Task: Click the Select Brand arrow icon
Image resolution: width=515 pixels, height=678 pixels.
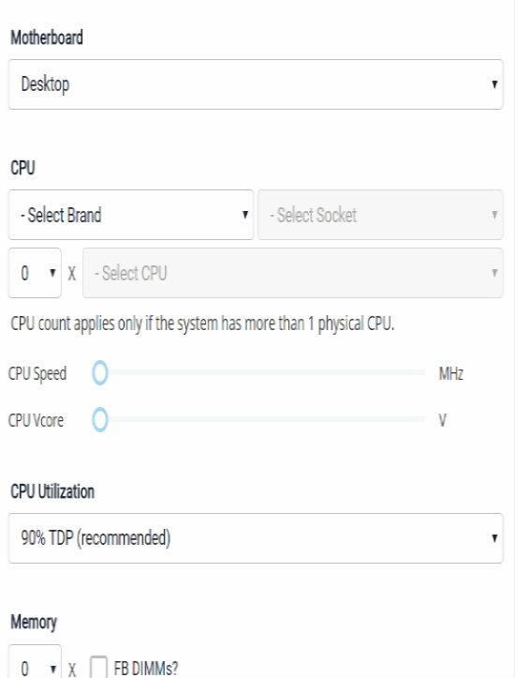Action: [x=245, y=215]
